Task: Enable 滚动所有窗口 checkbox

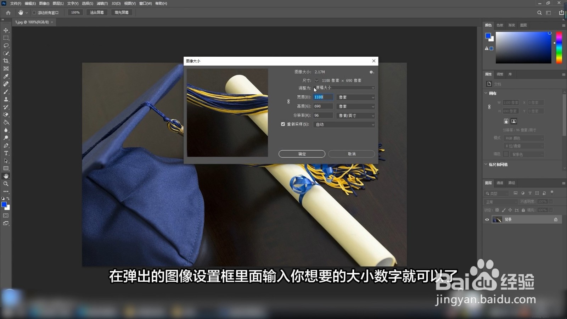Action: coord(34,13)
